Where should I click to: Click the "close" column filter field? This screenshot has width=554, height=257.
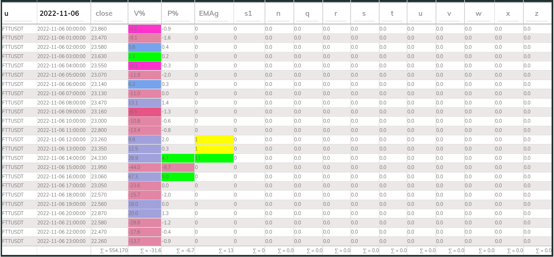coord(109,14)
